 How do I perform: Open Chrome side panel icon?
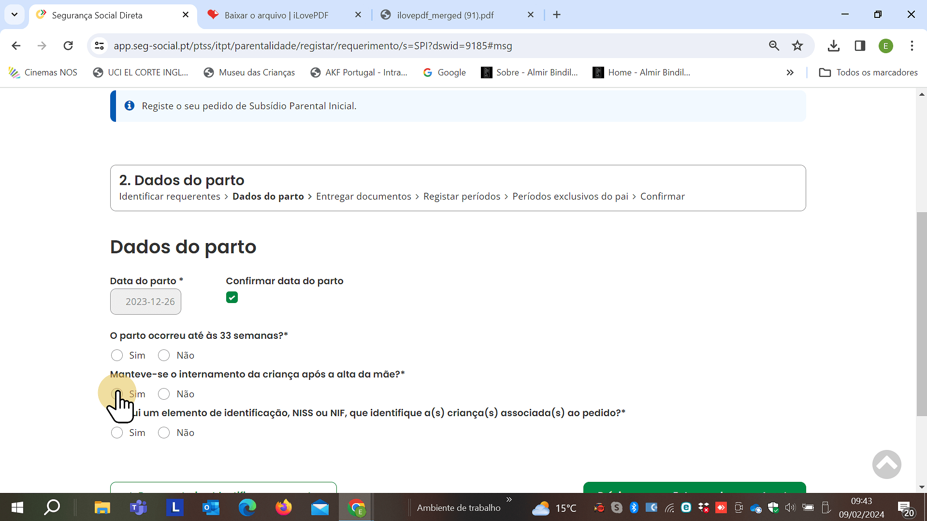point(860,45)
